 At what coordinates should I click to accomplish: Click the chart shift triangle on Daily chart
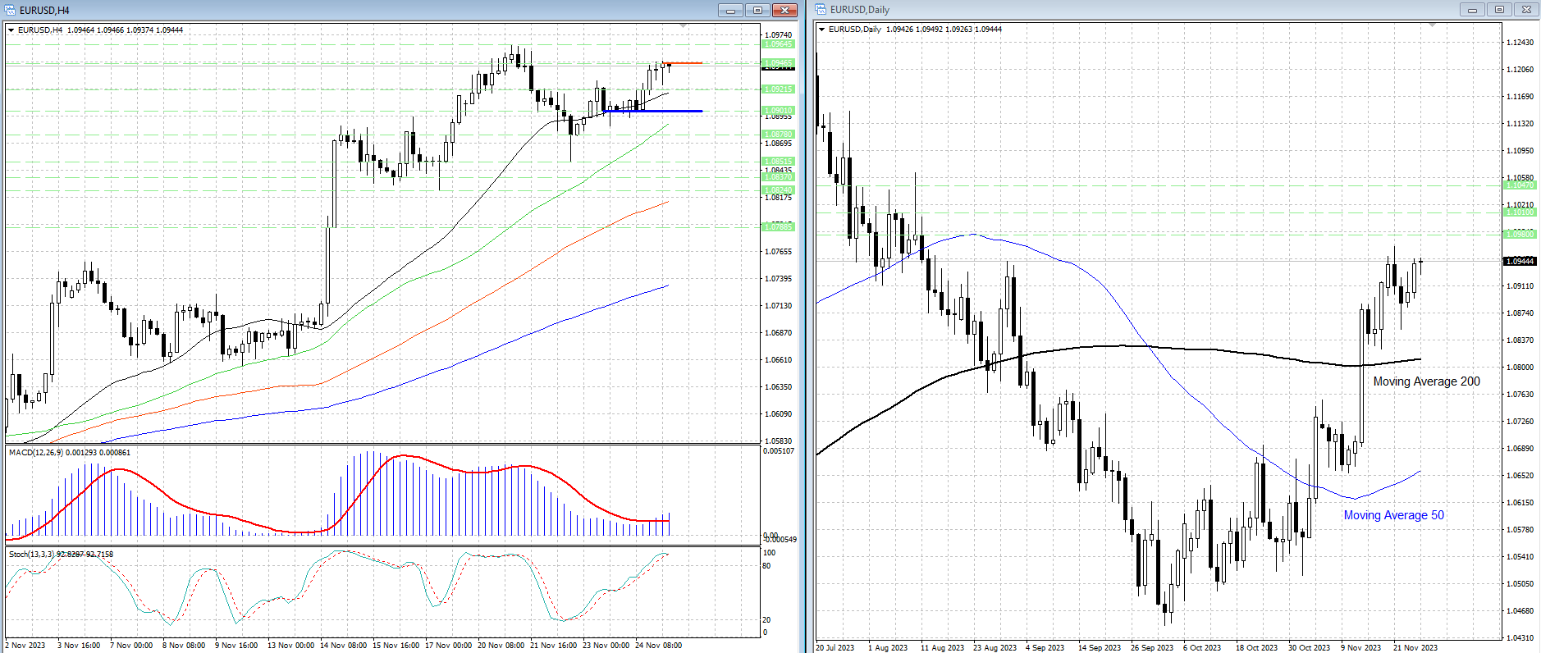[x=1433, y=25]
